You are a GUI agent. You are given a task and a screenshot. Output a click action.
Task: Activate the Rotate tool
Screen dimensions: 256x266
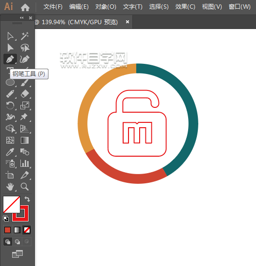point(10,105)
